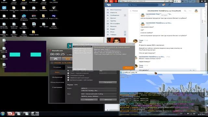Open Обзор результатов tab in Bandicam
The height and width of the screenshot is (117, 208).
(57, 82)
